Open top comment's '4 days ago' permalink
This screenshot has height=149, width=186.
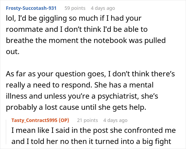coord(103,8)
